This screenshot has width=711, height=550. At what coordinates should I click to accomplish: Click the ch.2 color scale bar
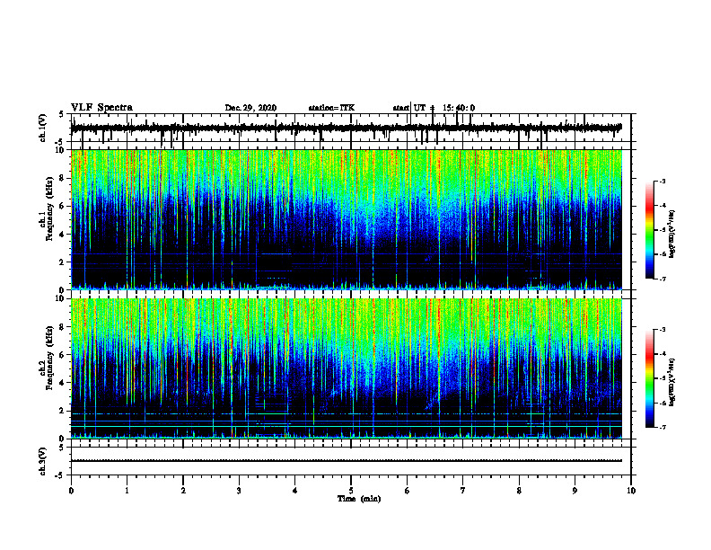tap(649, 378)
